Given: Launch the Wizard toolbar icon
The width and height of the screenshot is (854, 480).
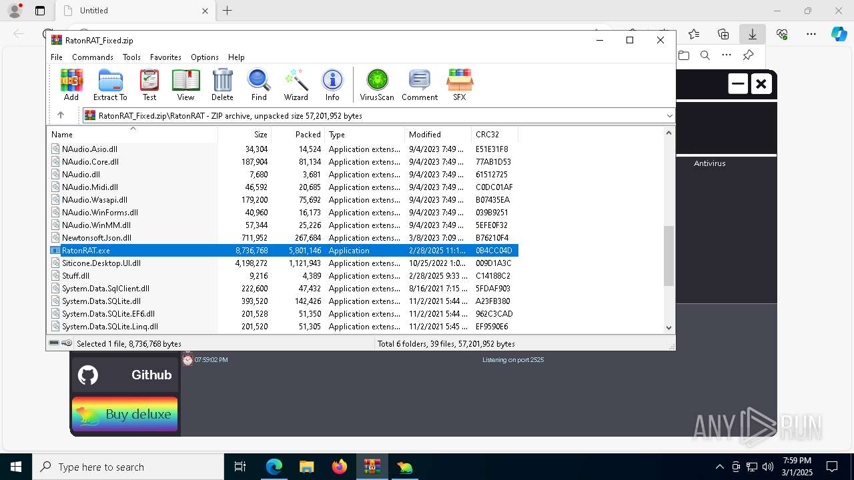Looking at the screenshot, I should 296,85.
